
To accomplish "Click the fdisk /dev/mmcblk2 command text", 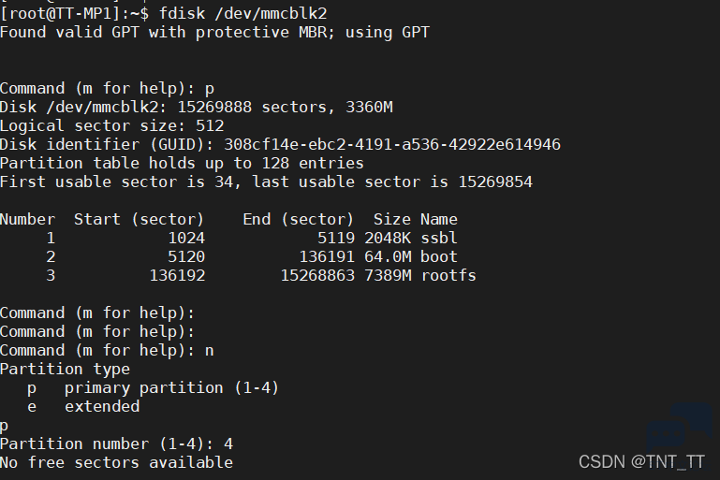I will (x=242, y=14).
